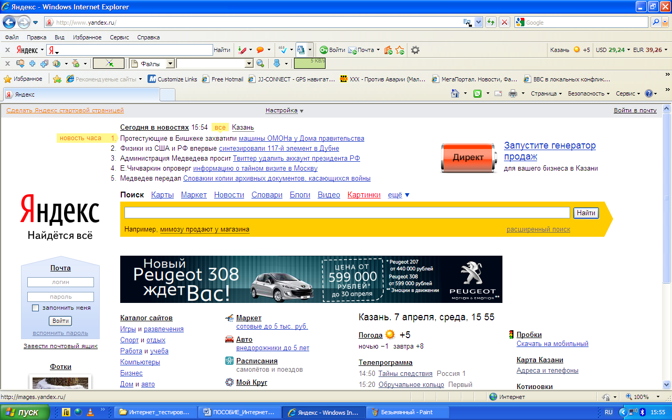Click the sun weather icon next to Погода

point(390,334)
